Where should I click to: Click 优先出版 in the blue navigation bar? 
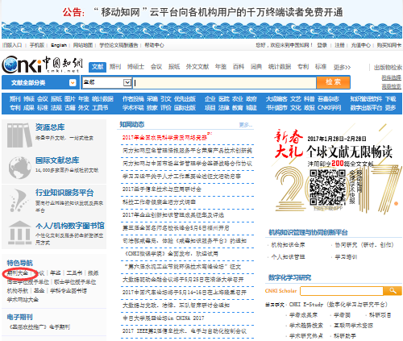point(185,99)
